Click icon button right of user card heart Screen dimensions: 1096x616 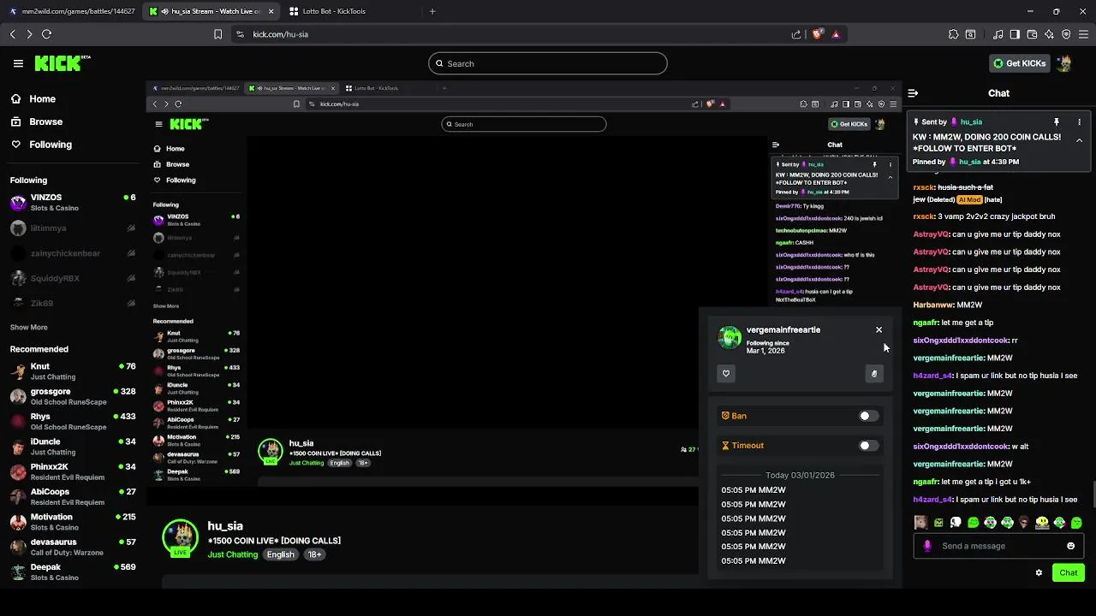click(x=874, y=373)
